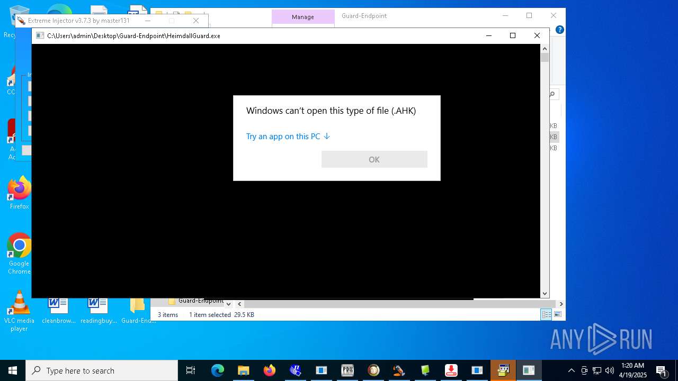Expand Explorer navigation pane down chevron
The image size is (678, 381).
228,304
